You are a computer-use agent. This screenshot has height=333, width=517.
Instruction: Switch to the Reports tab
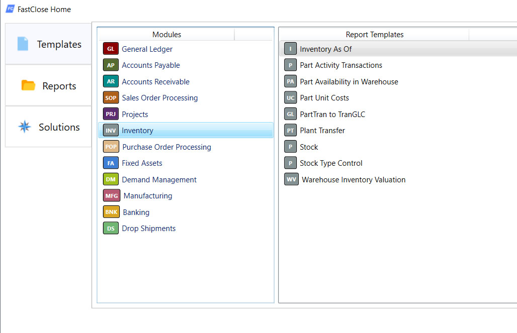48,86
